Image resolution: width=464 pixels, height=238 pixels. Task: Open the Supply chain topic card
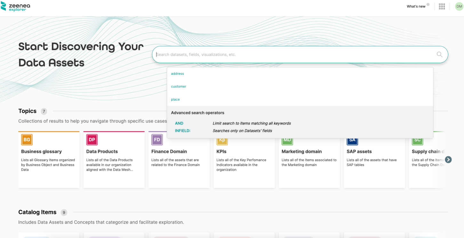tap(427, 163)
